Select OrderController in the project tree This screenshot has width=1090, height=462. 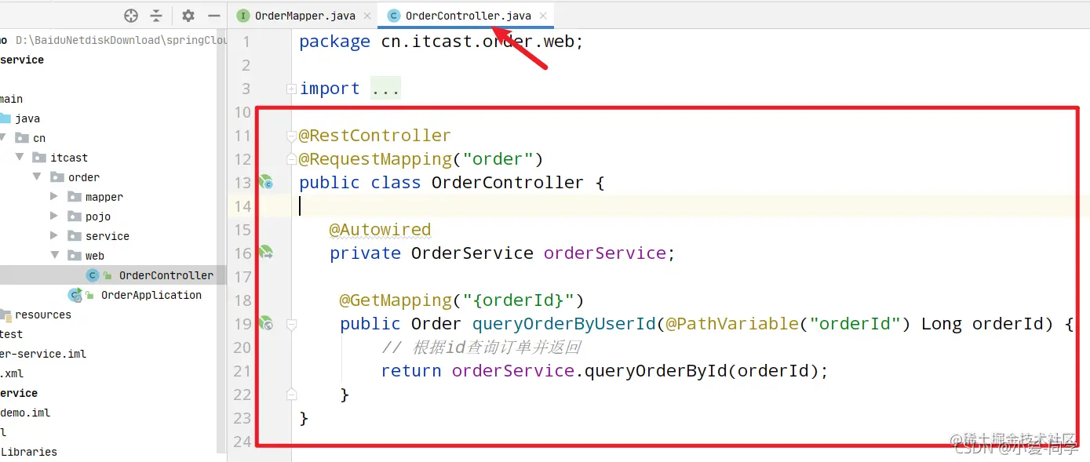(x=166, y=275)
